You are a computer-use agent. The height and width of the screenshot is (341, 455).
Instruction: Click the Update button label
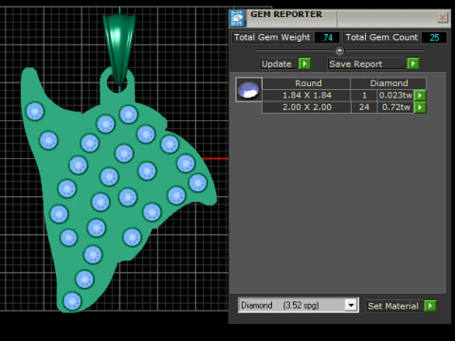tap(279, 63)
